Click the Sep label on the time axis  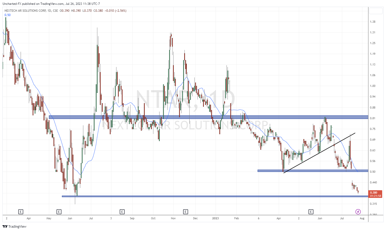point(132,218)
